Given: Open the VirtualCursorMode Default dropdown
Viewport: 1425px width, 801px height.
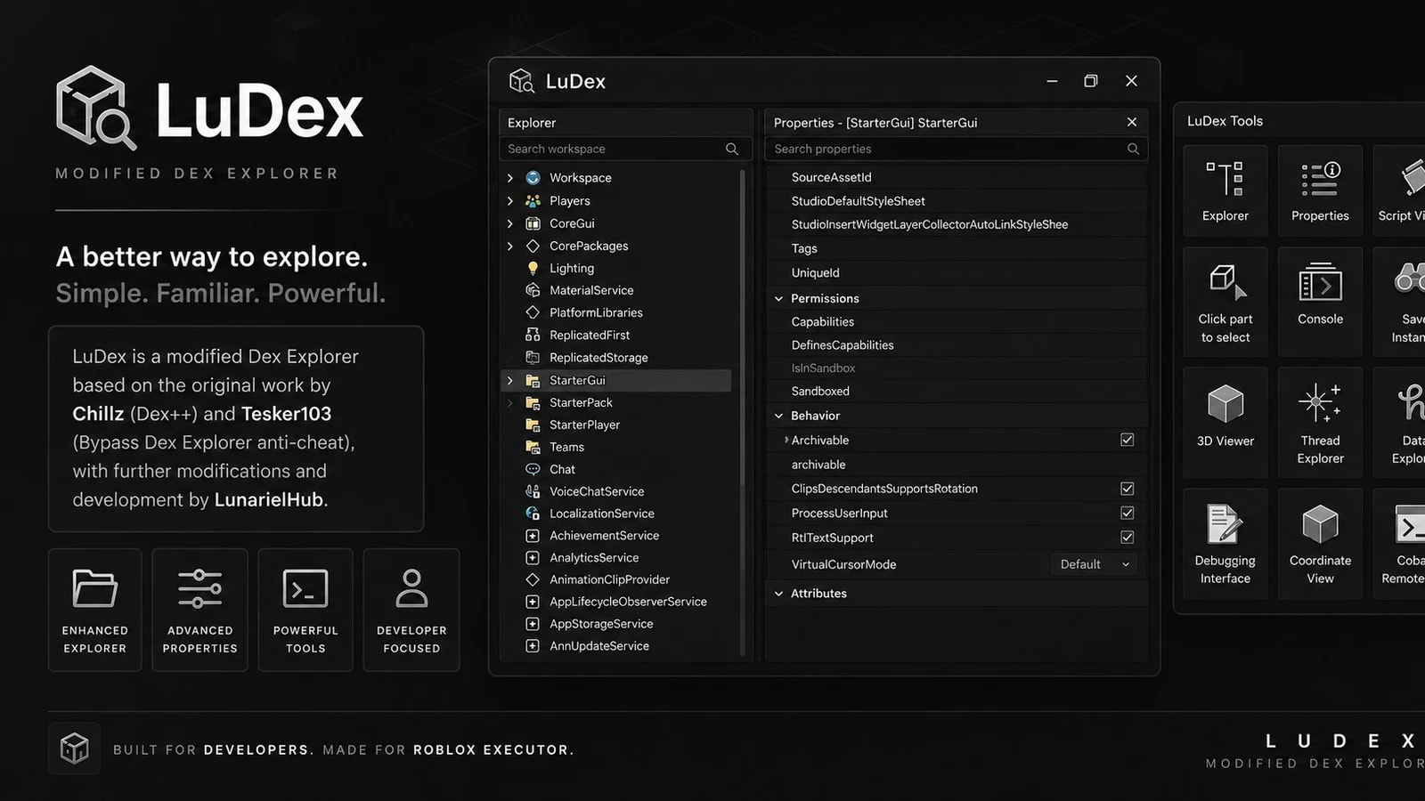Looking at the screenshot, I should [x=1095, y=564].
